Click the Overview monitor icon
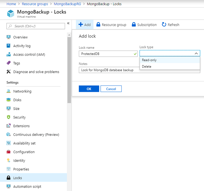 click(8, 37)
